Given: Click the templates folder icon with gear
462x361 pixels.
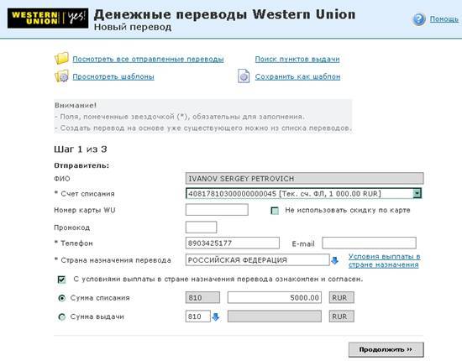Looking at the screenshot, I should coord(61,76).
